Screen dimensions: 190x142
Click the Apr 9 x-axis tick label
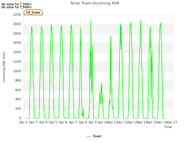(93, 122)
